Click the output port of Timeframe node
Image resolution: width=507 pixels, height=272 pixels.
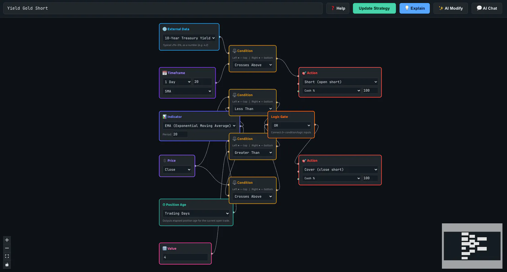coord(216,83)
